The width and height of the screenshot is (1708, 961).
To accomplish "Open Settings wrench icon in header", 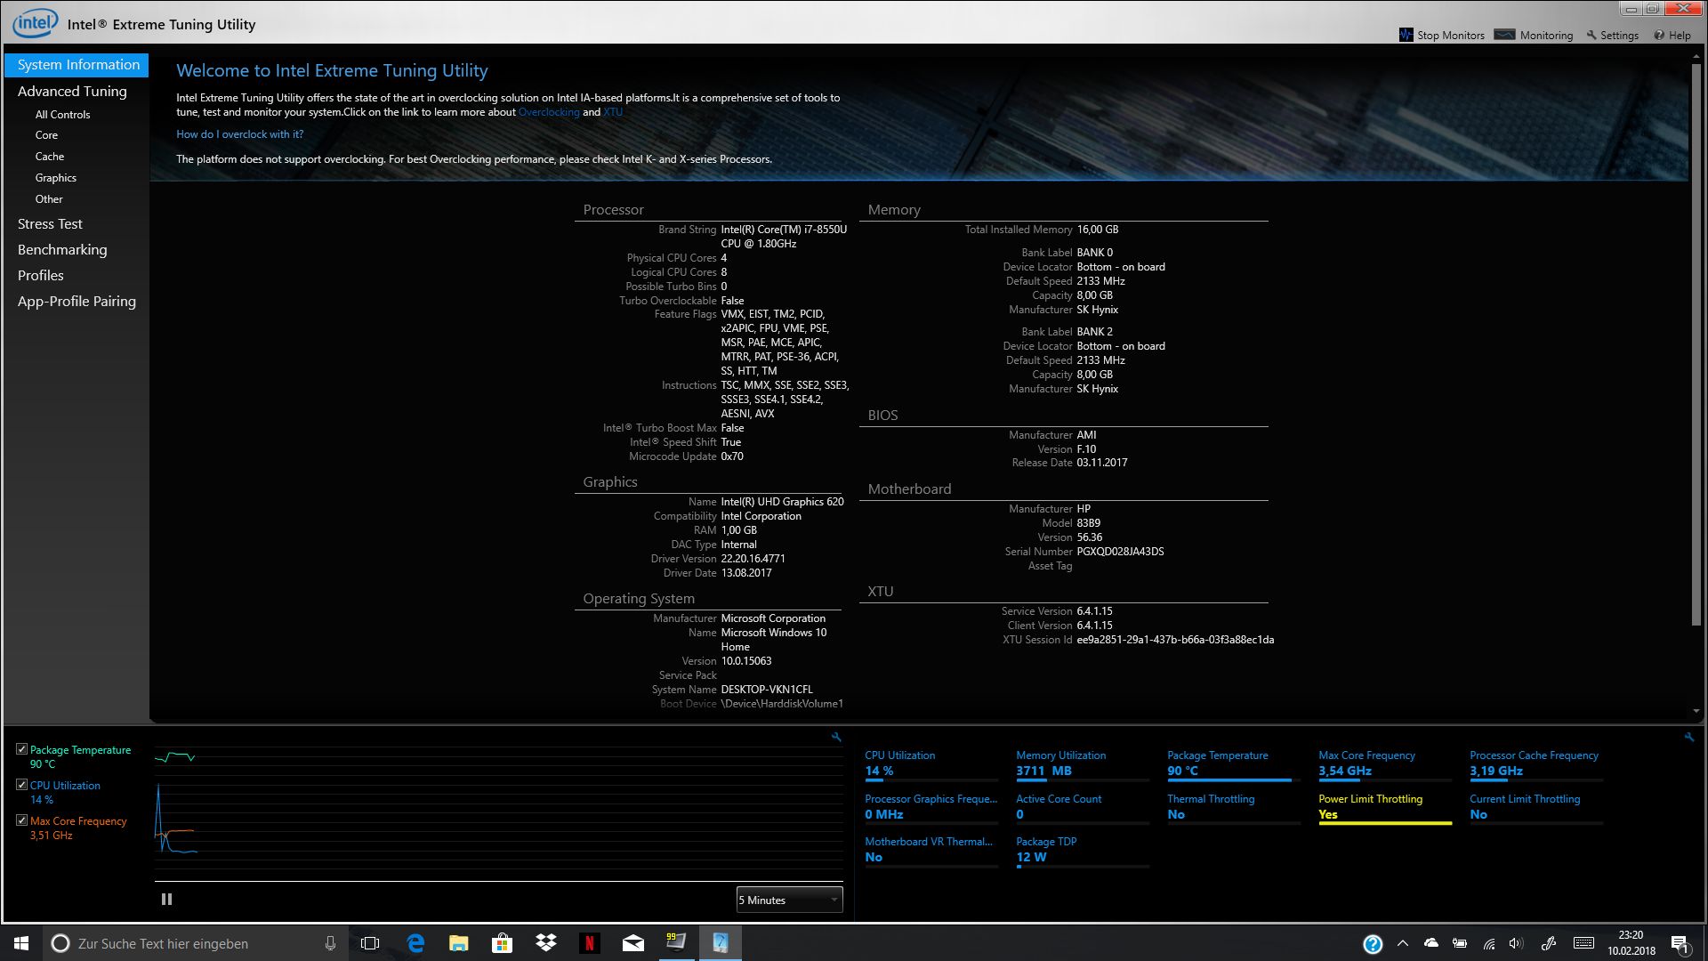I will (x=1591, y=36).
